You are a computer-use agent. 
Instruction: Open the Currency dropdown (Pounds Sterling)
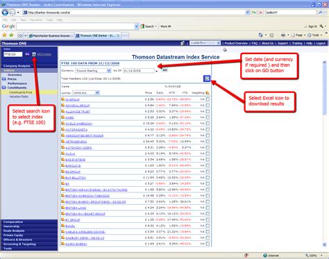click(x=108, y=71)
